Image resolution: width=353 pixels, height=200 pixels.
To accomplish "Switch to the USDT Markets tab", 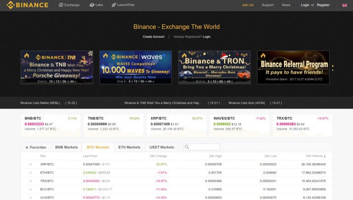I will [162, 147].
